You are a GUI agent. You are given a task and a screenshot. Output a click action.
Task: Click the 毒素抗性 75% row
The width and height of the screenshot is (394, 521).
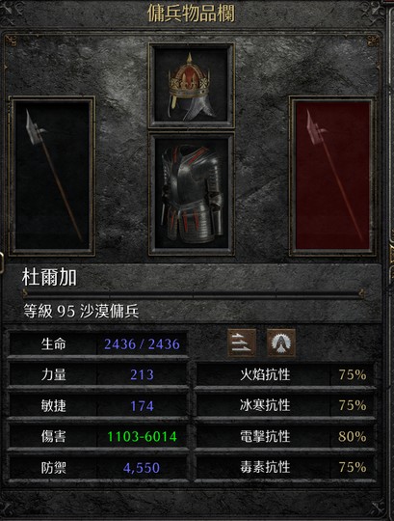(286, 467)
